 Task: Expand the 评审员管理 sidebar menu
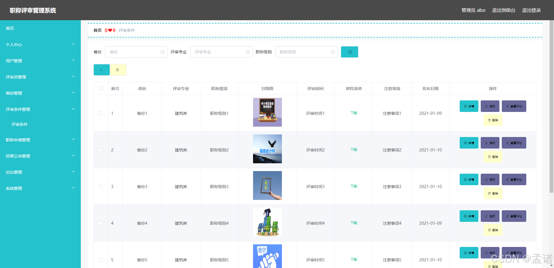[x=40, y=77]
